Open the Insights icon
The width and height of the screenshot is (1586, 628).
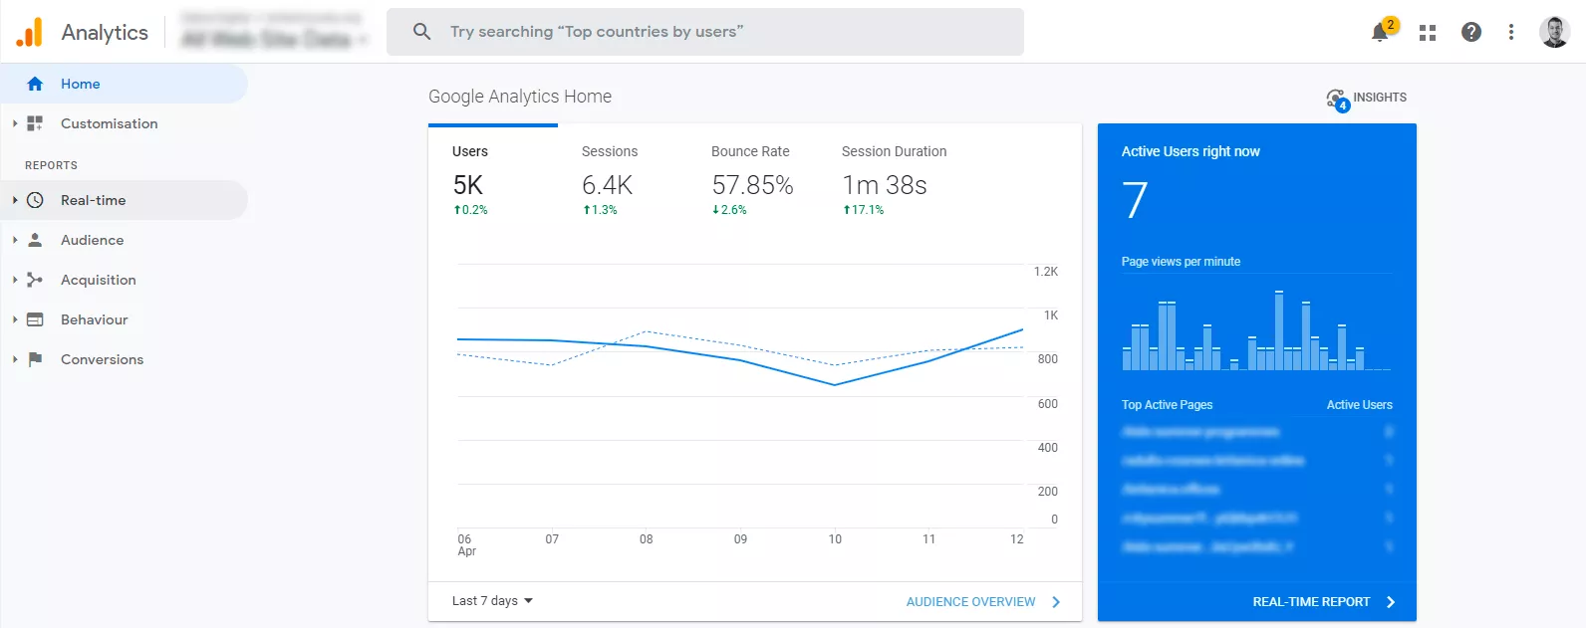(1338, 99)
